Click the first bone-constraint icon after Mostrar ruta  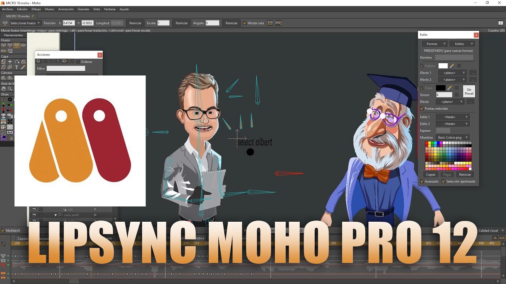point(270,23)
